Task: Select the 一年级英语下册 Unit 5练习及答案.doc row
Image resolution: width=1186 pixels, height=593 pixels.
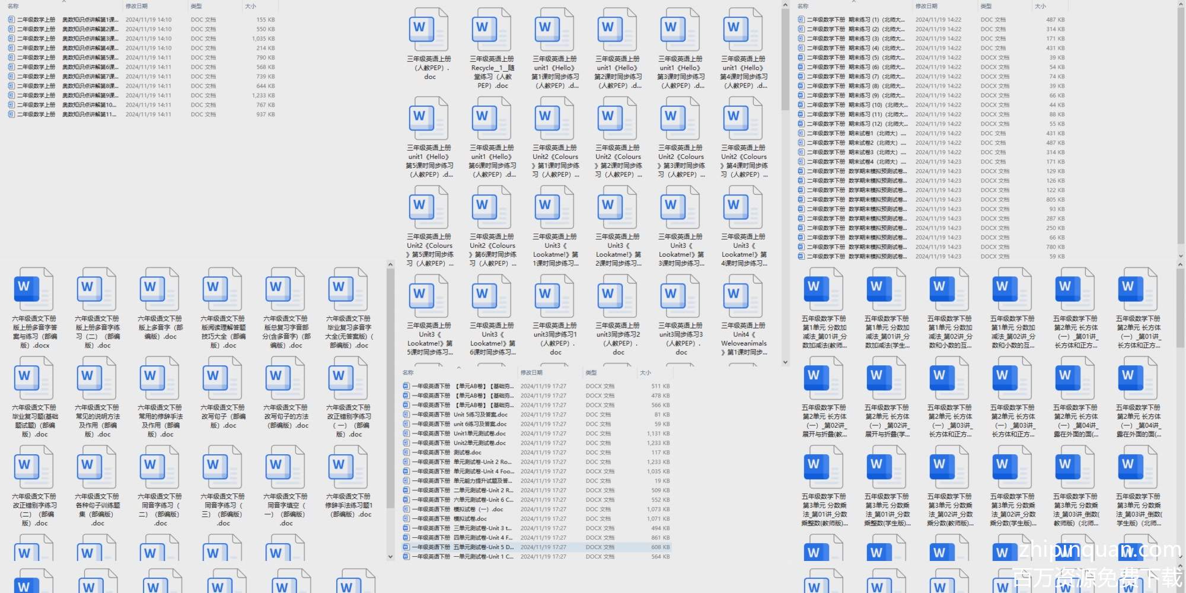Action: [x=480, y=415]
